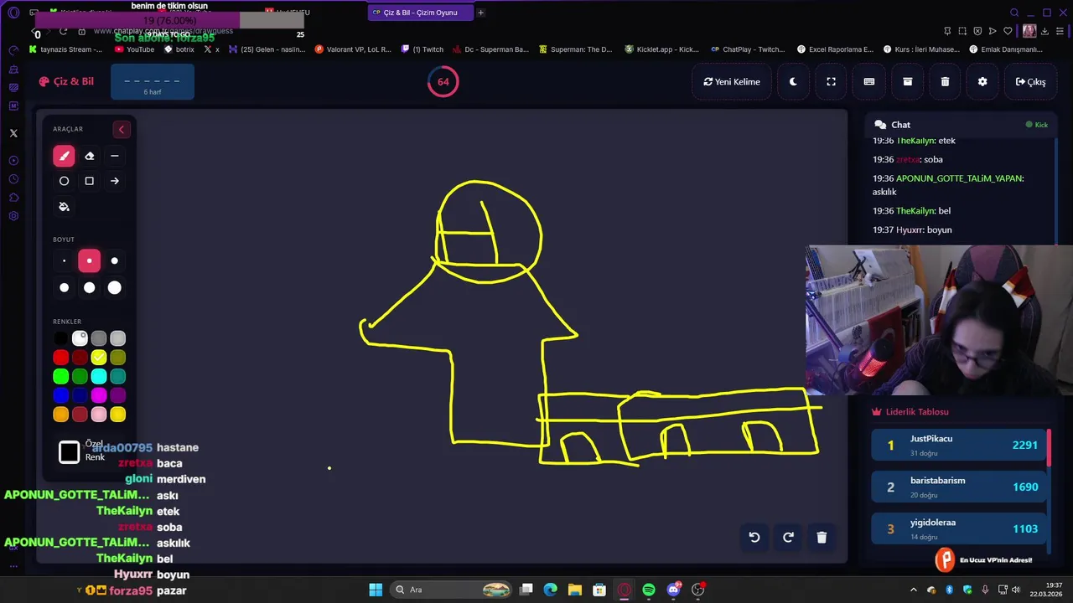
Task: Collapse the Araçlar tools panel
Action: pyautogui.click(x=122, y=129)
